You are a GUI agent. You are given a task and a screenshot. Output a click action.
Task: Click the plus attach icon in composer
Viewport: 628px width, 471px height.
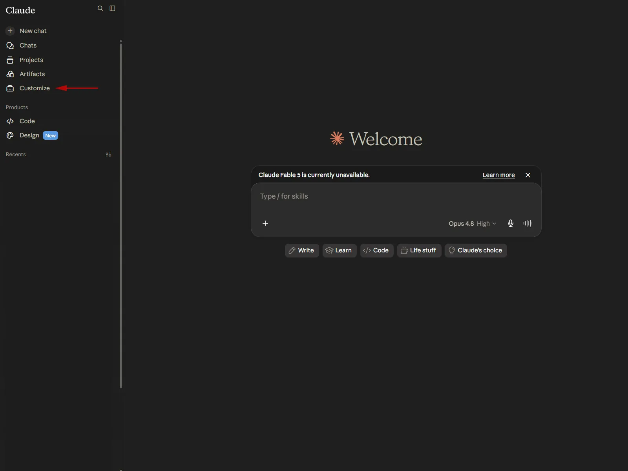pyautogui.click(x=265, y=223)
